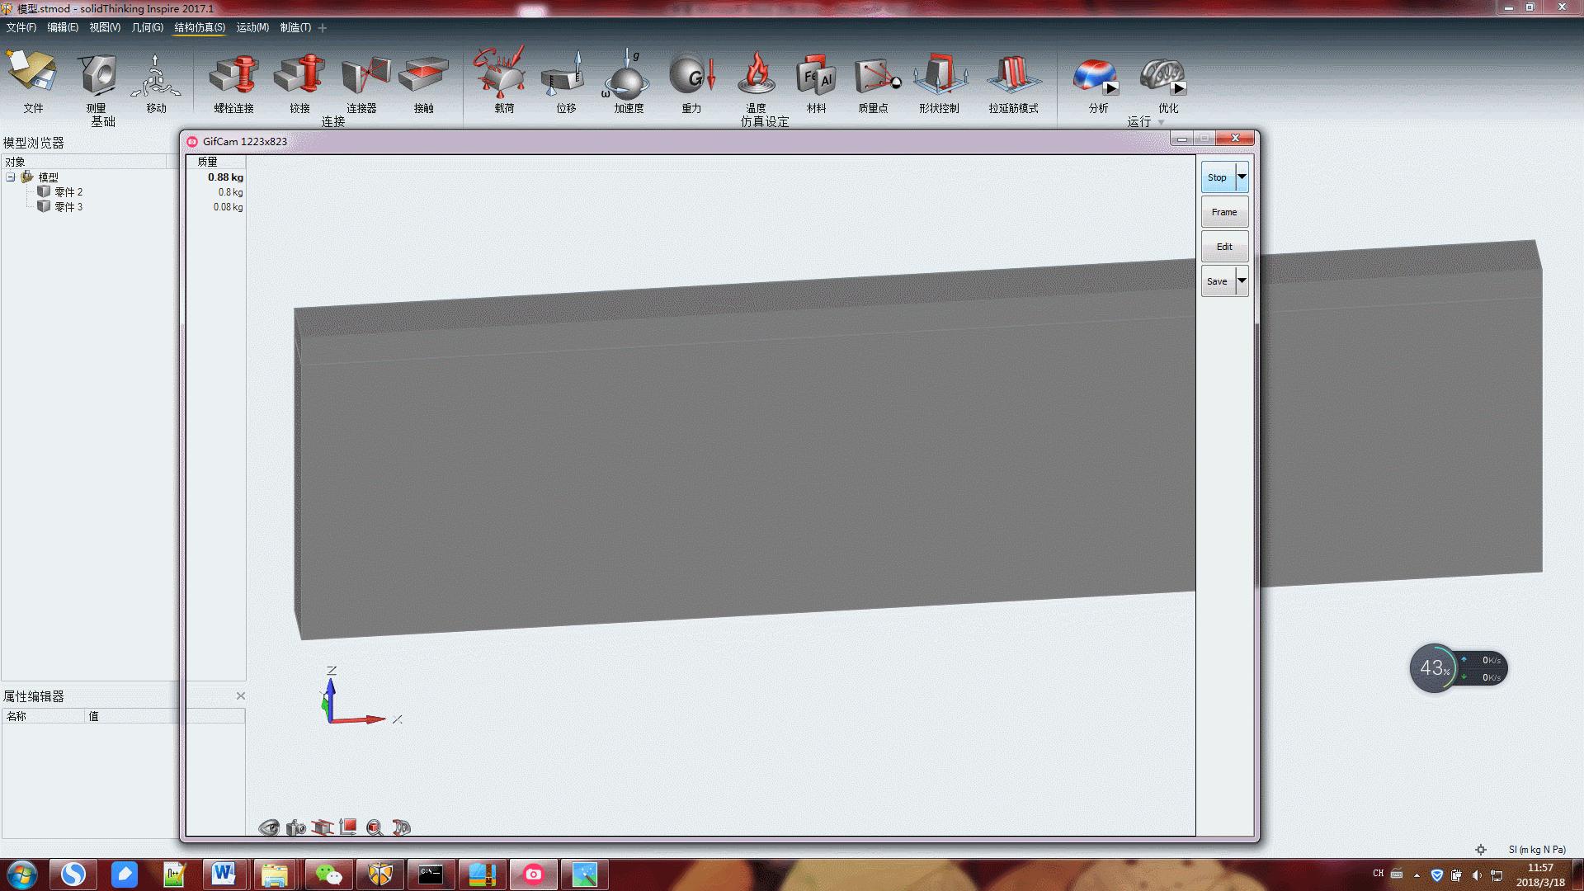Open WeChat from the taskbar
This screenshot has width=1584, height=891.
pos(329,874)
